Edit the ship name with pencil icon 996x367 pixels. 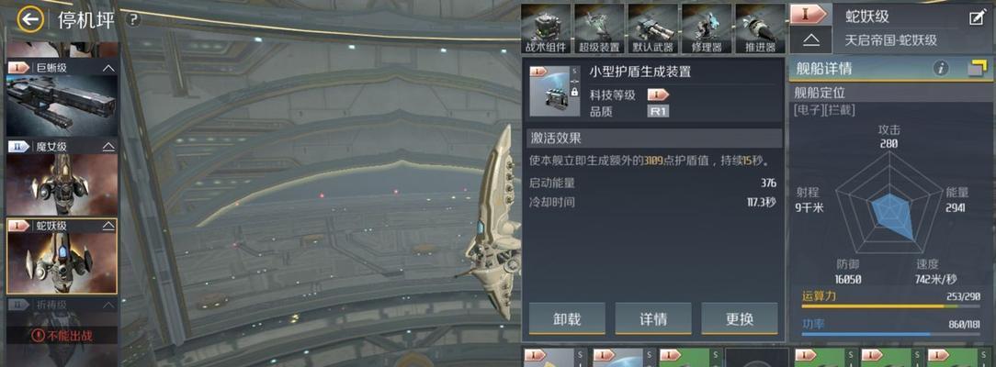pos(977,17)
